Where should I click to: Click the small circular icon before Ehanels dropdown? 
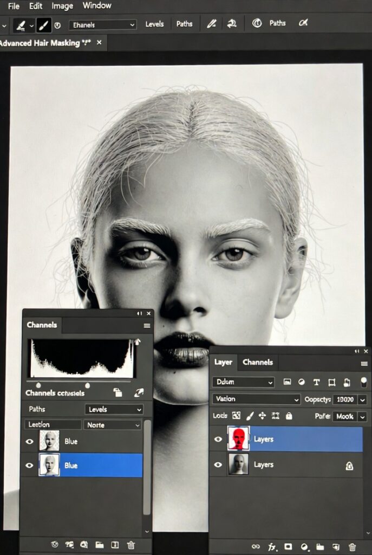coord(57,25)
